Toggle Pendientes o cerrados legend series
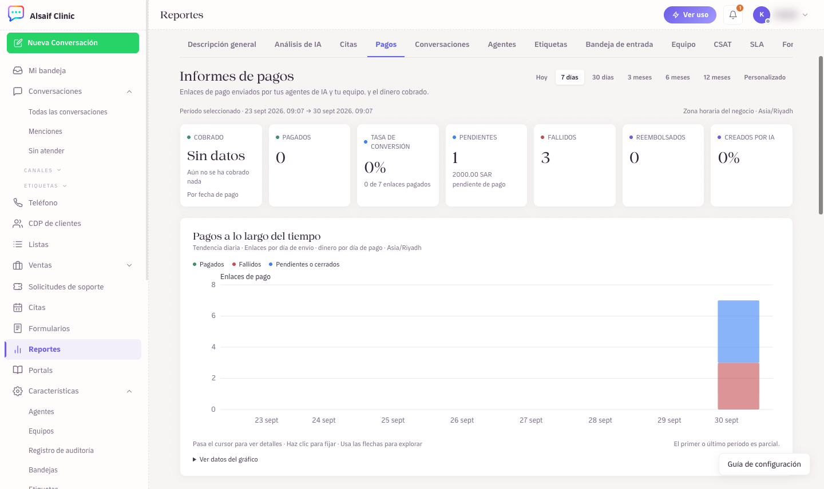This screenshot has height=489, width=824. (x=304, y=264)
